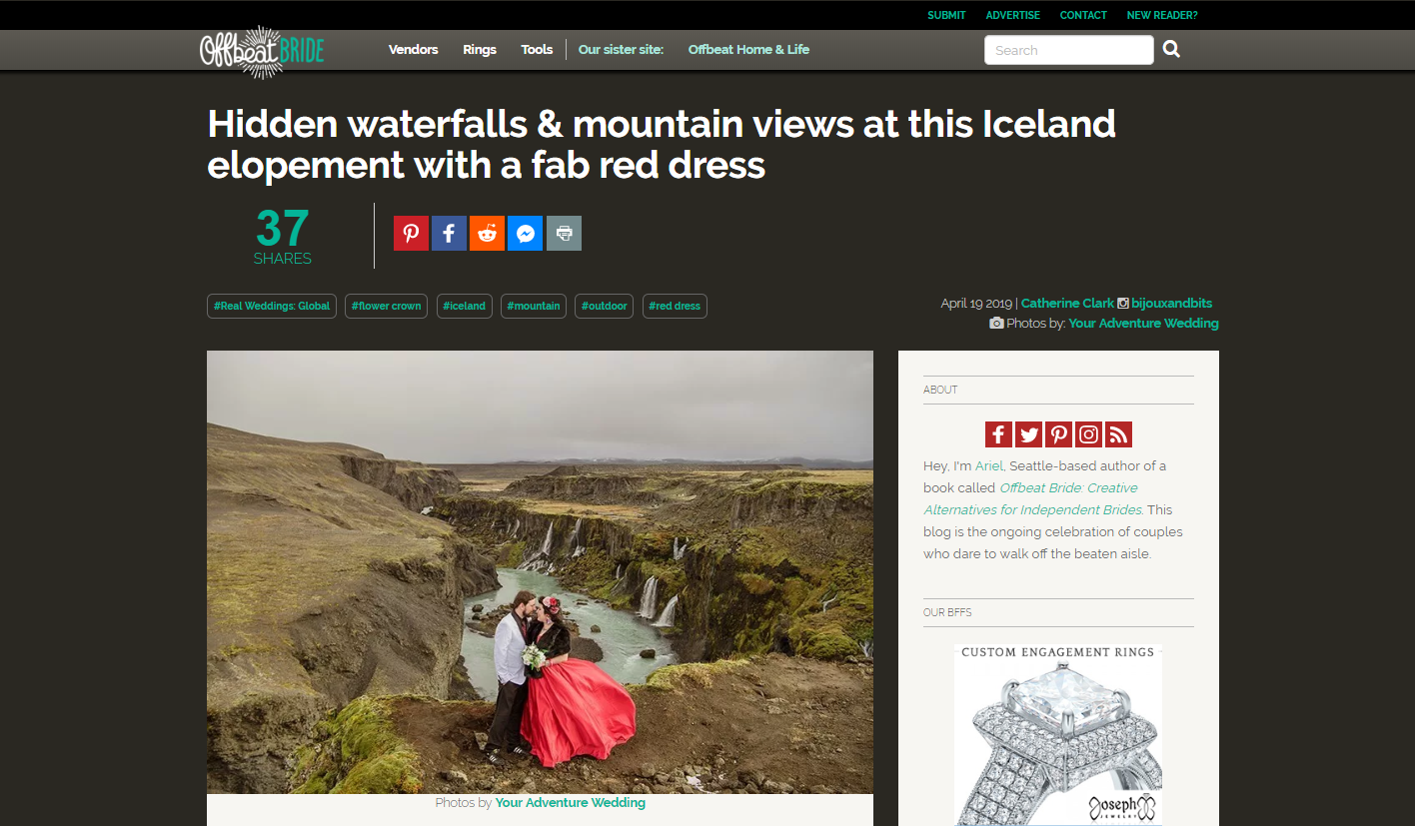Click the Offbeat Bride logo
Viewport: 1415px width, 826px height.
coord(262,51)
